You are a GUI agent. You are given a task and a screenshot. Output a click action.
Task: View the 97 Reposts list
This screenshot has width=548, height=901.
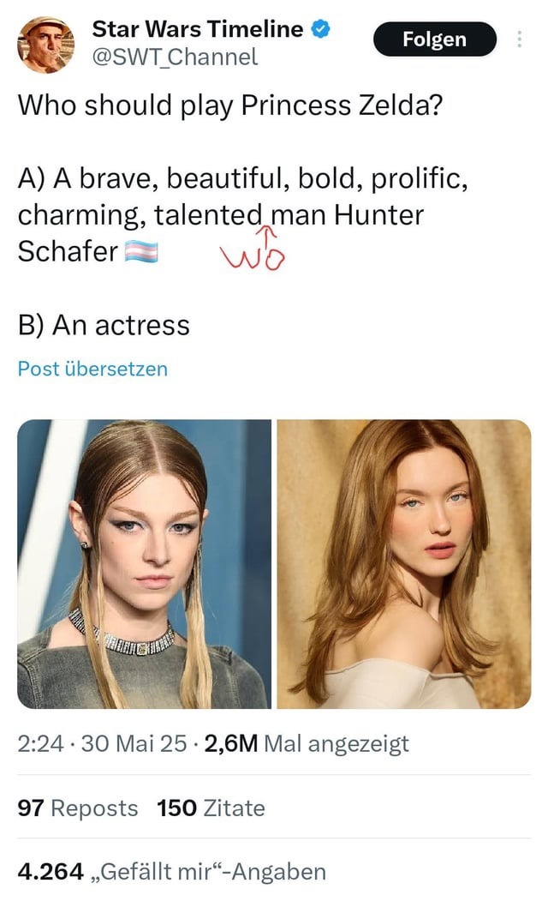click(77, 808)
